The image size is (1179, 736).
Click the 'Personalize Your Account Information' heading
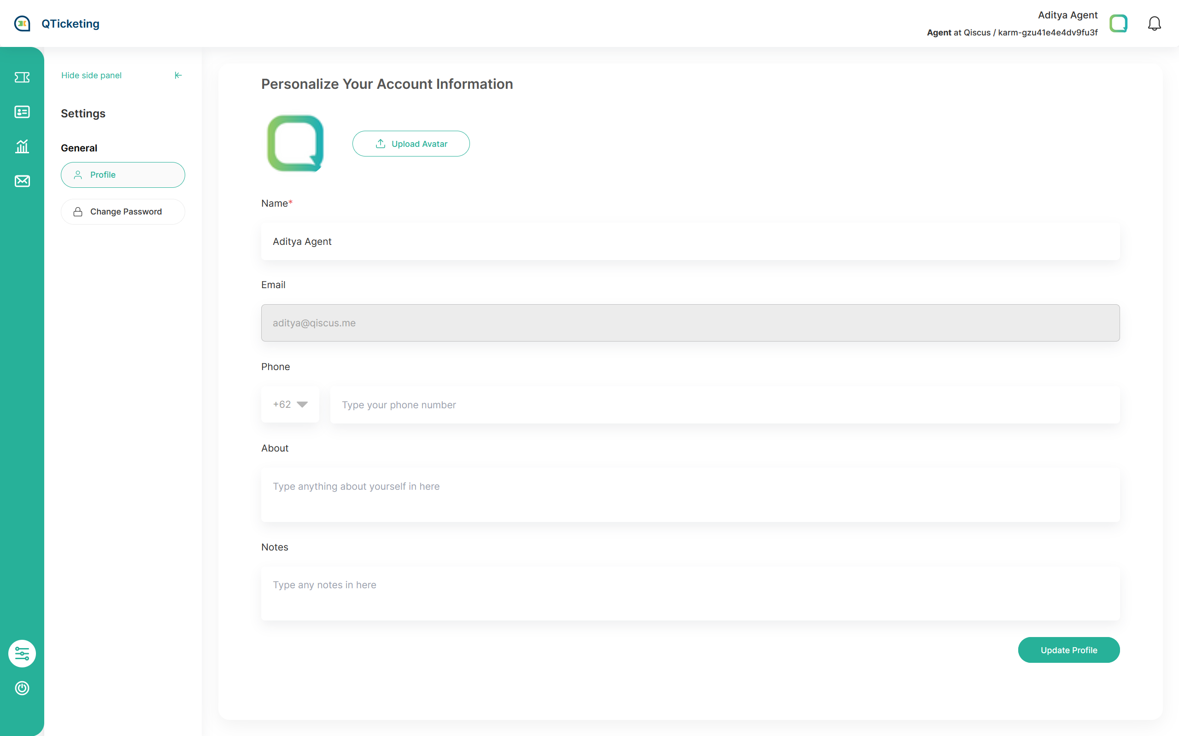coord(387,84)
